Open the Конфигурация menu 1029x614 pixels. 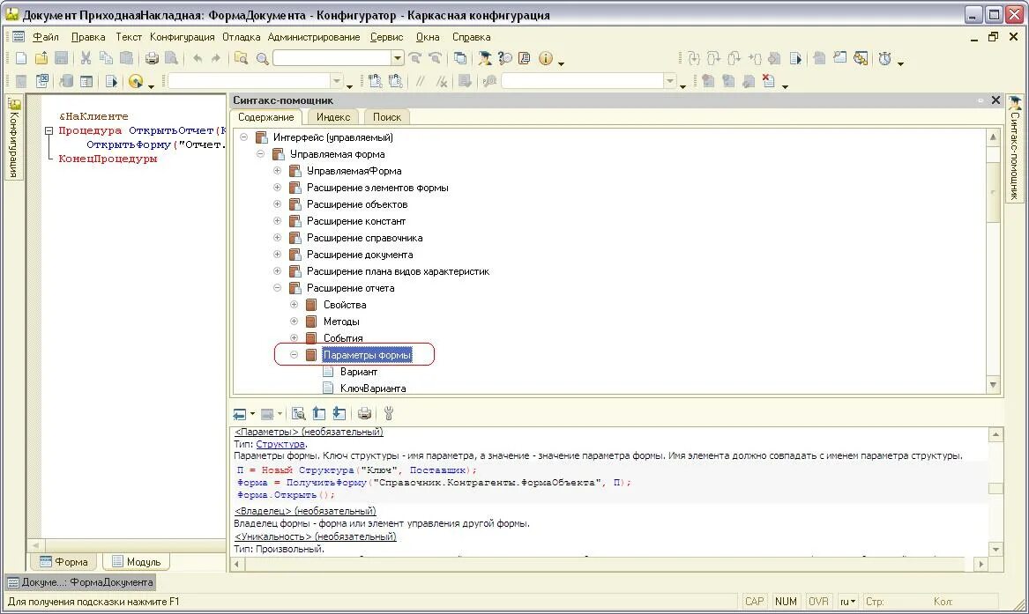click(182, 37)
